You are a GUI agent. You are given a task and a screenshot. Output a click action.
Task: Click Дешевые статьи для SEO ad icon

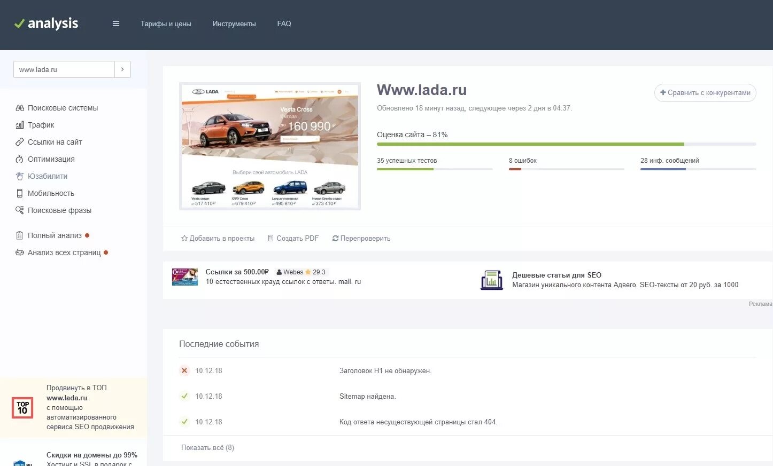(492, 280)
